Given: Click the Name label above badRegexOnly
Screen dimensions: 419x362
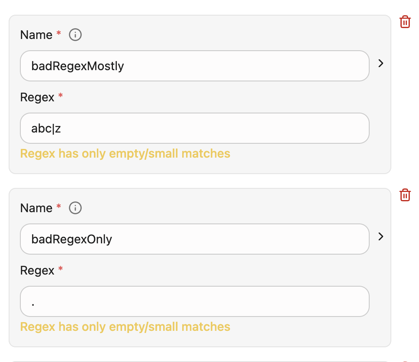Looking at the screenshot, I should (36, 208).
